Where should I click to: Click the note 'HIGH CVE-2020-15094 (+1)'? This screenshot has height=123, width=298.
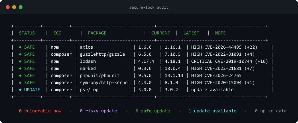tap(223, 83)
